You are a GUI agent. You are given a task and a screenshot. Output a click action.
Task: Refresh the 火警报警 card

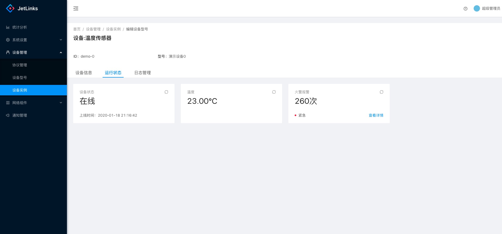(382, 92)
